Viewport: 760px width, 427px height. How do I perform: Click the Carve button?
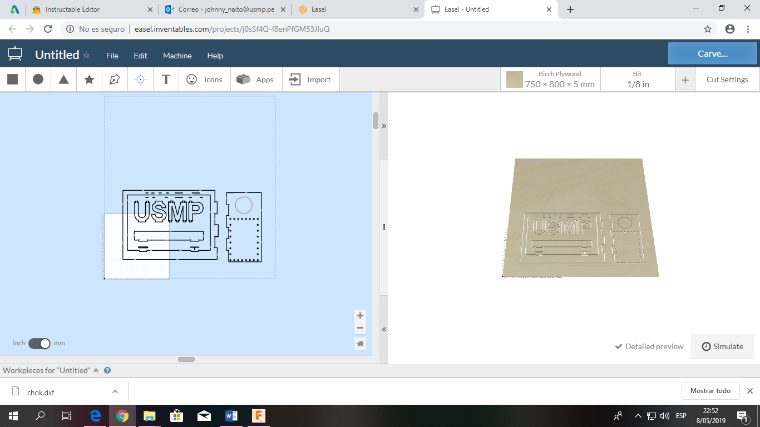coord(713,54)
